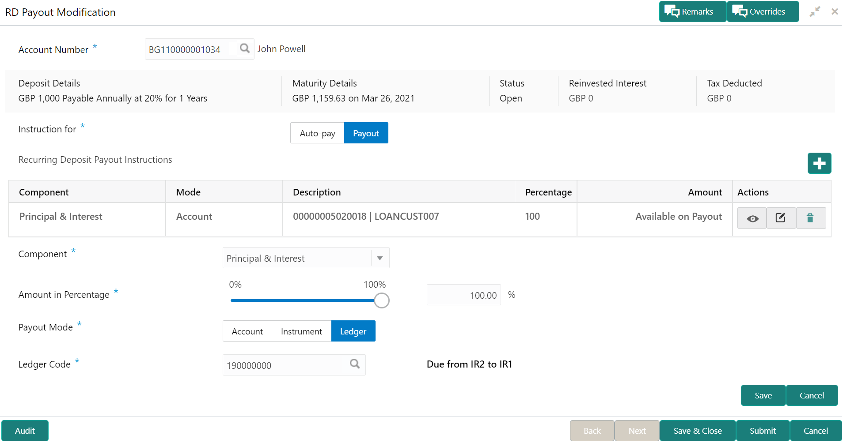
Task: Add a new payout instruction with plus icon
Action: coord(819,163)
